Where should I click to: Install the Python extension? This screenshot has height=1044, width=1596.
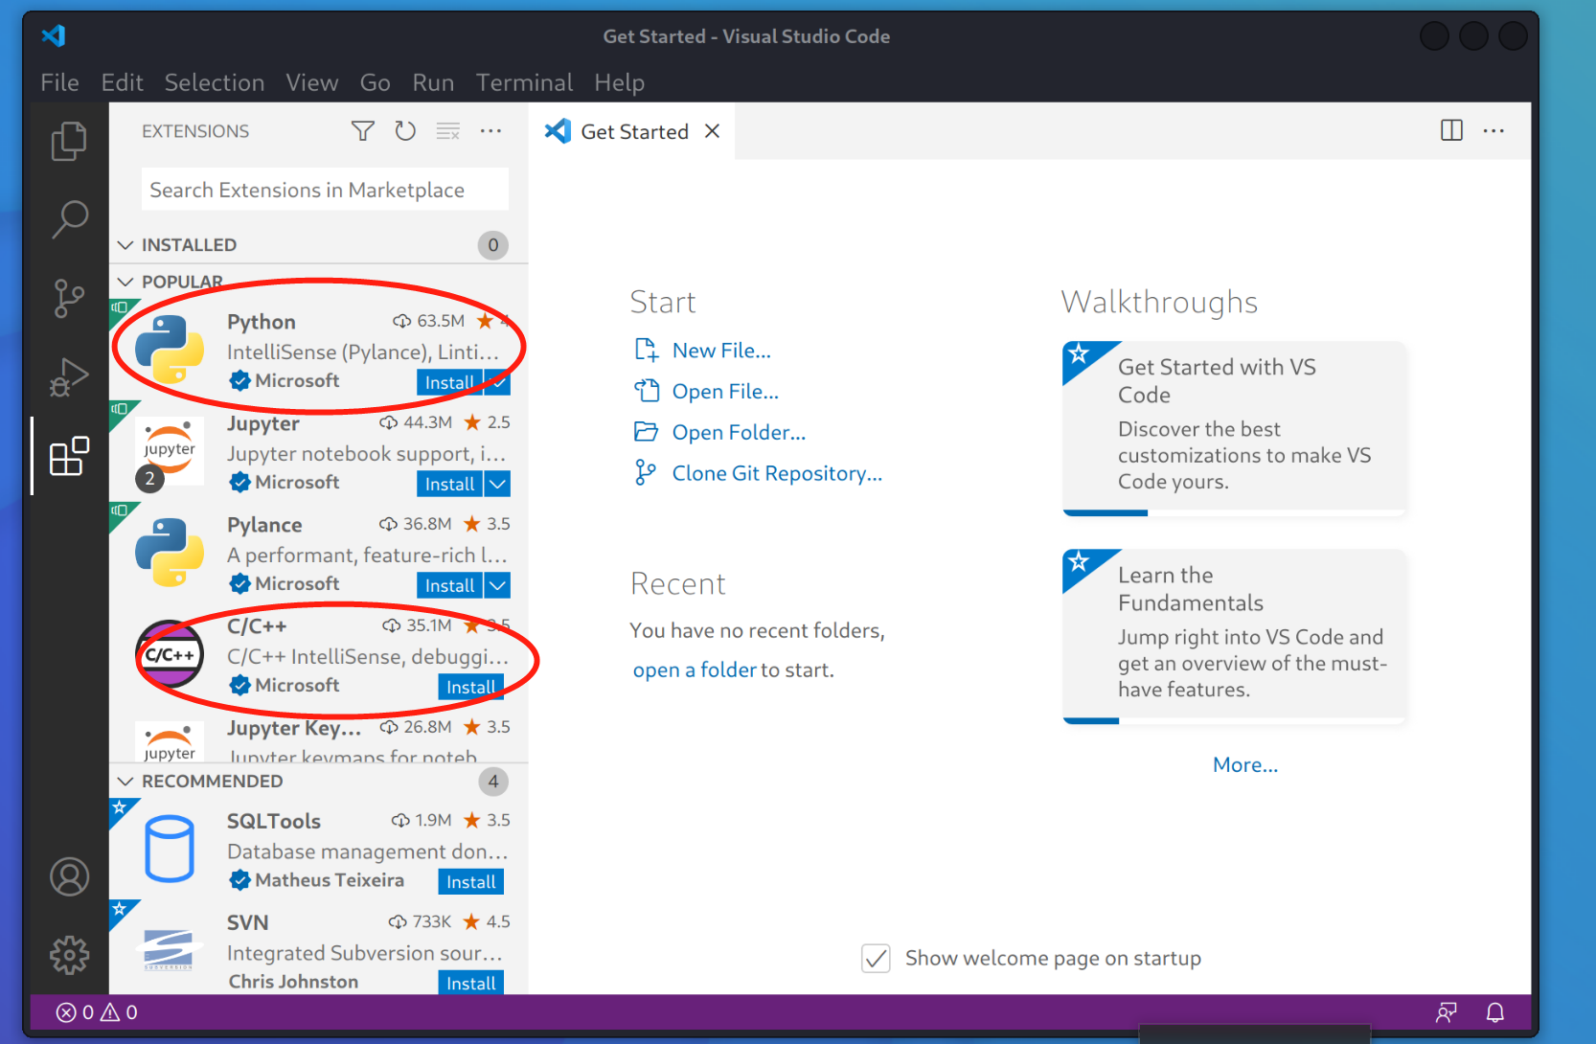[x=450, y=382]
